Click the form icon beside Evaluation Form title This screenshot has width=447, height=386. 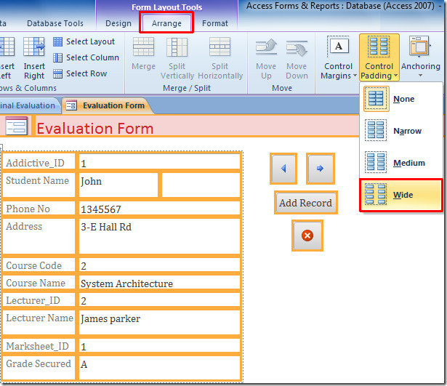tap(16, 126)
